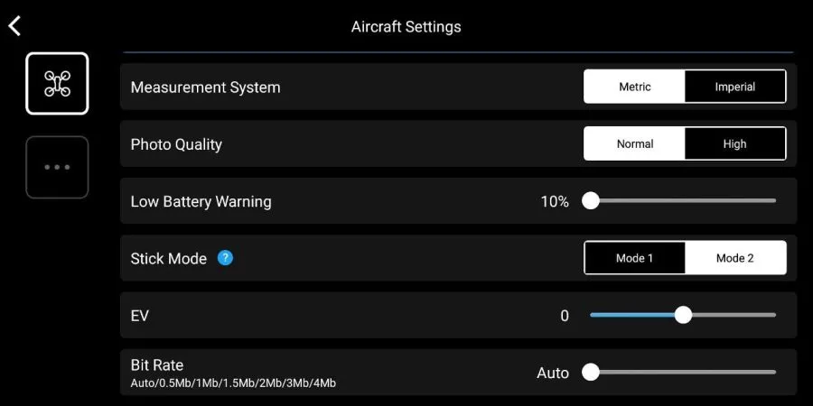
Task: Click the Bit Rate options description text
Action: tap(233, 383)
